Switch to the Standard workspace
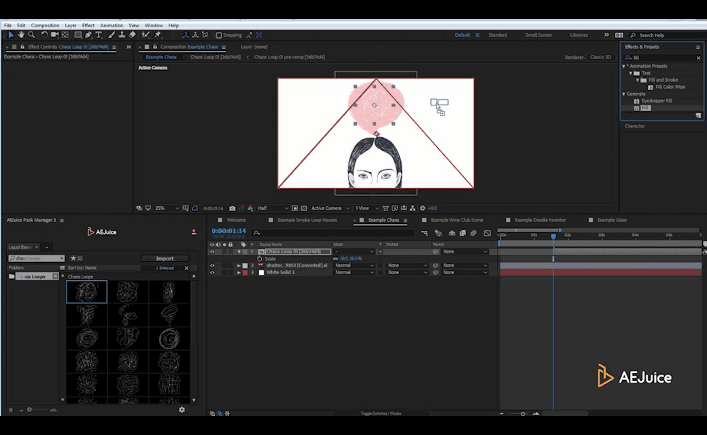This screenshot has width=707, height=435. pyautogui.click(x=498, y=35)
